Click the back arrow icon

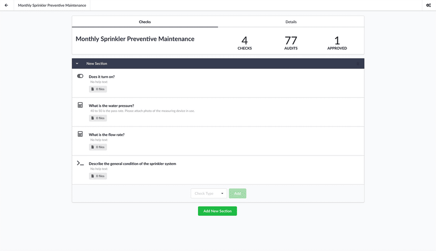tap(6, 5)
